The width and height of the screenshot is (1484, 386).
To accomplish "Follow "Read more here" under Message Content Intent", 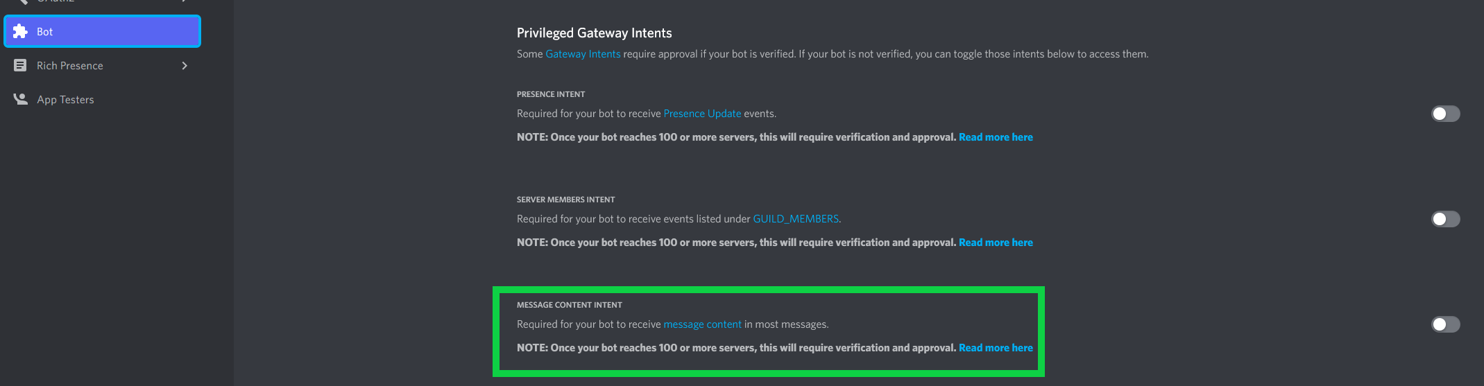I will pyautogui.click(x=996, y=348).
